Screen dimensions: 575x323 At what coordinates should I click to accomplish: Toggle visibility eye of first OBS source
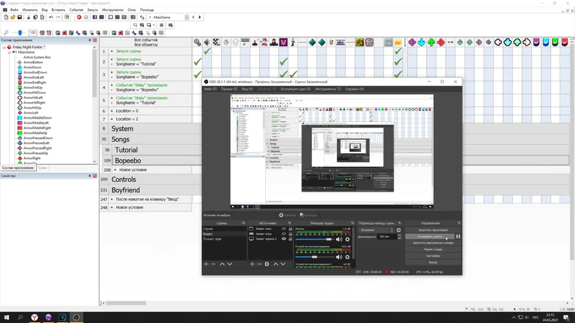pyautogui.click(x=284, y=229)
